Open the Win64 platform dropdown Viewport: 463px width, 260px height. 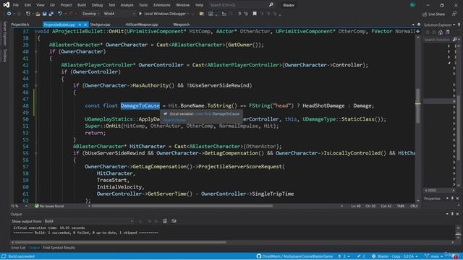119,14
